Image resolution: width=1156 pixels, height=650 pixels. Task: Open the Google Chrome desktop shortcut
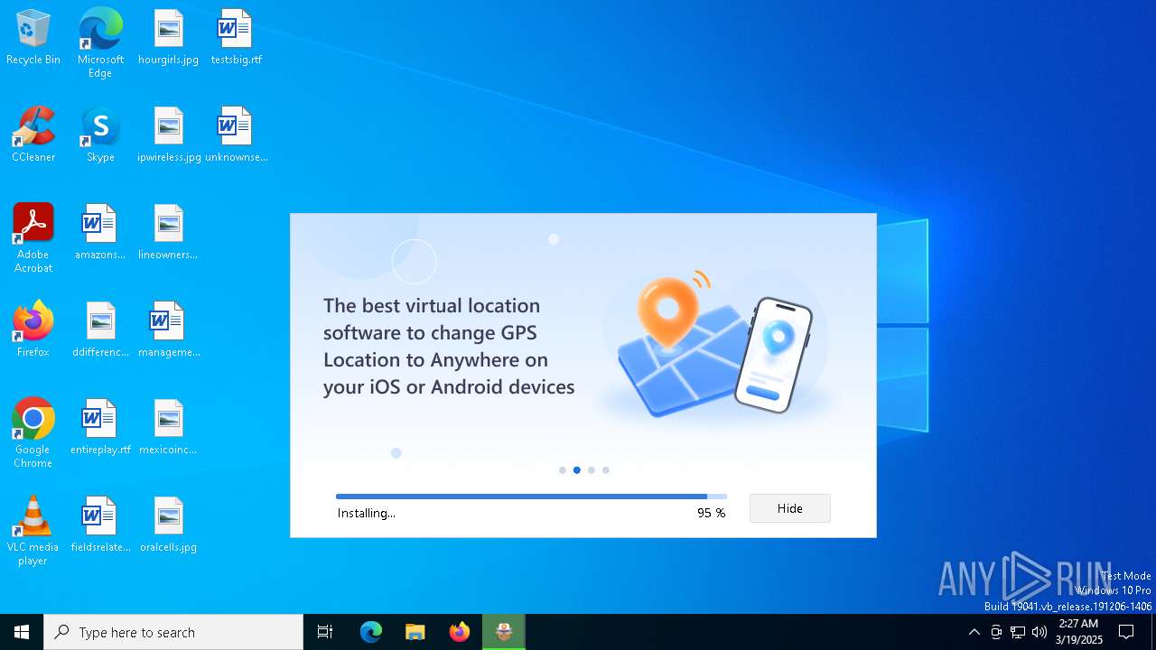click(33, 433)
